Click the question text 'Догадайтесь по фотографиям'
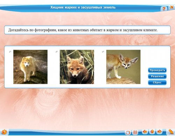 (33, 30)
